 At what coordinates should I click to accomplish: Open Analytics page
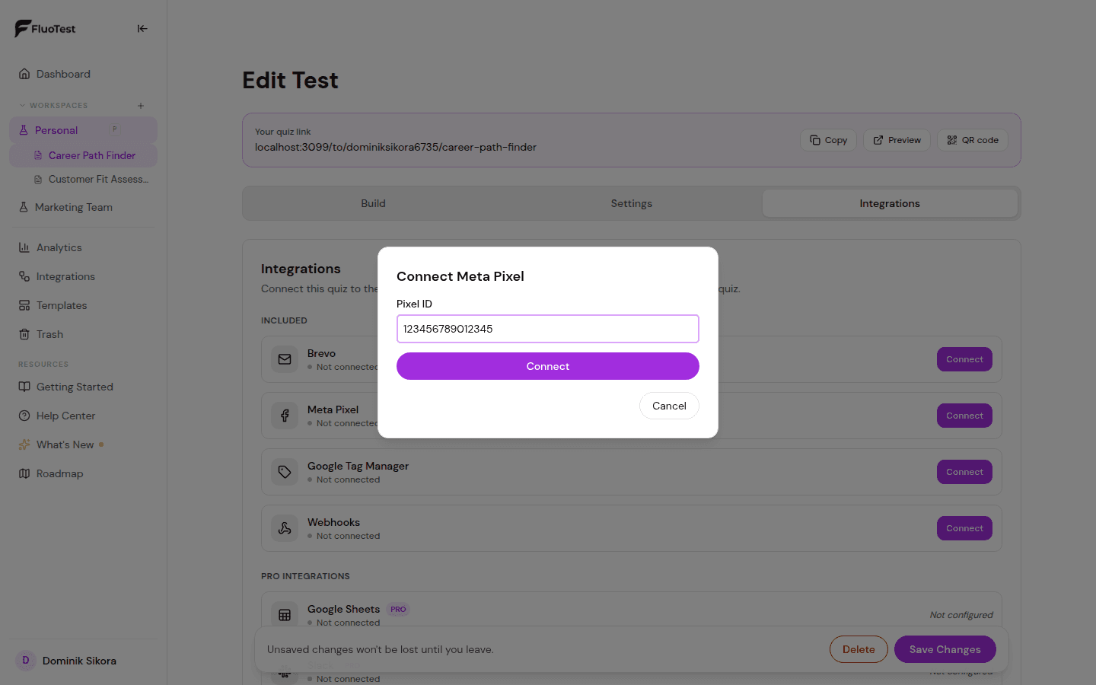coord(84,247)
